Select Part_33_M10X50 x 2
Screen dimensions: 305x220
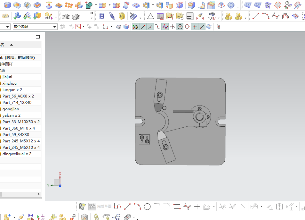21,122
